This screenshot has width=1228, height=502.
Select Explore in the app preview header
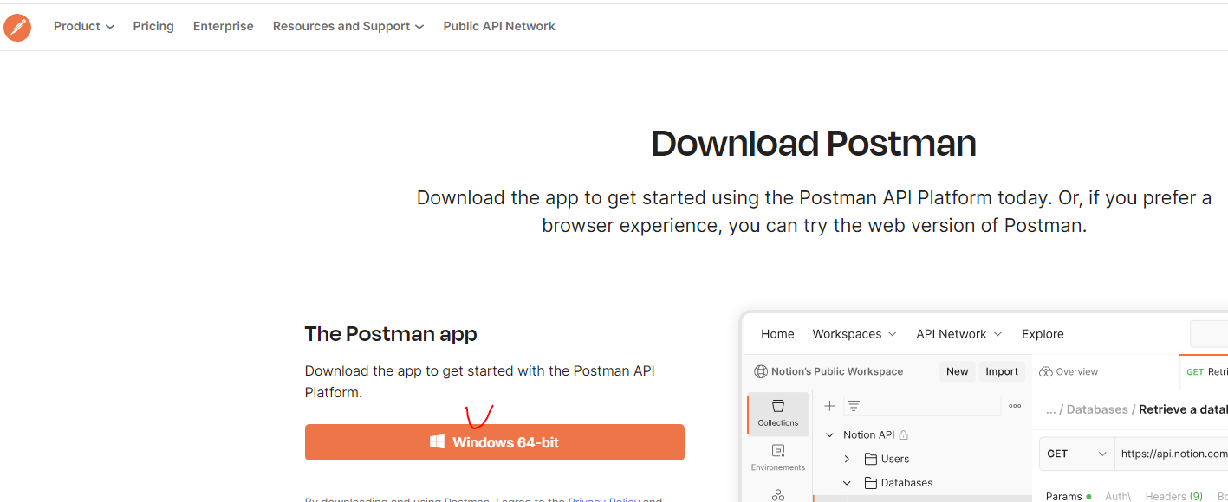point(1043,334)
